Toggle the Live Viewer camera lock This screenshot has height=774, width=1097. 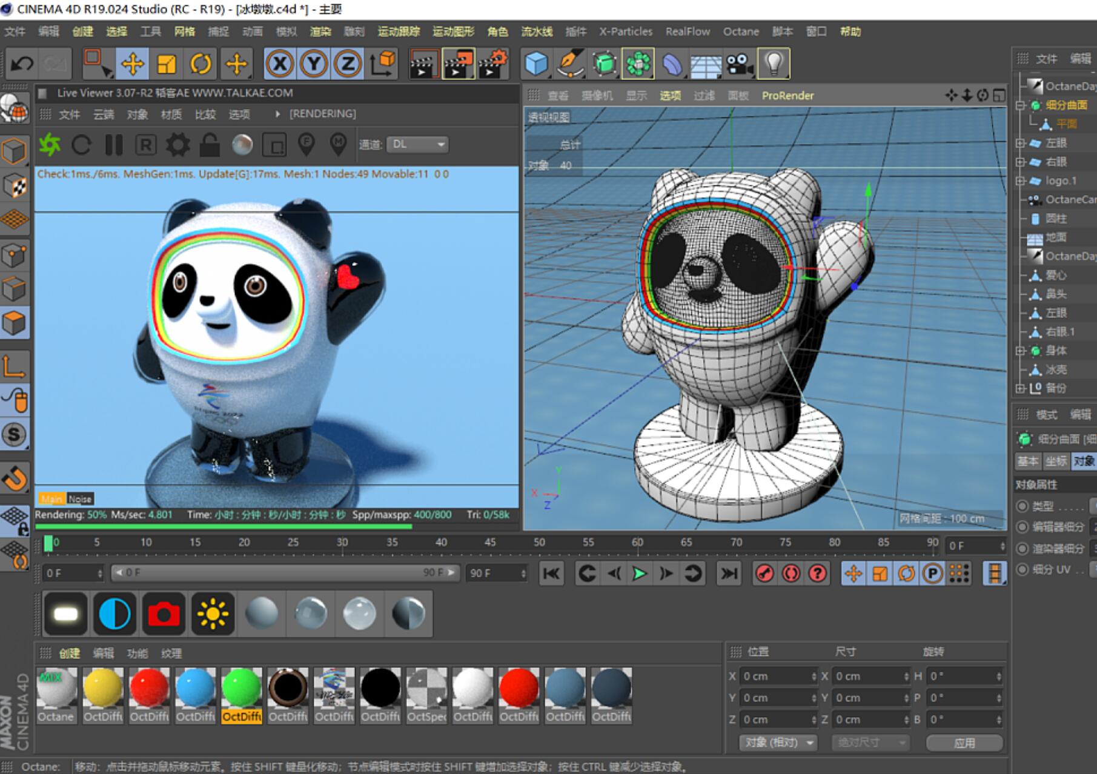pyautogui.click(x=210, y=145)
